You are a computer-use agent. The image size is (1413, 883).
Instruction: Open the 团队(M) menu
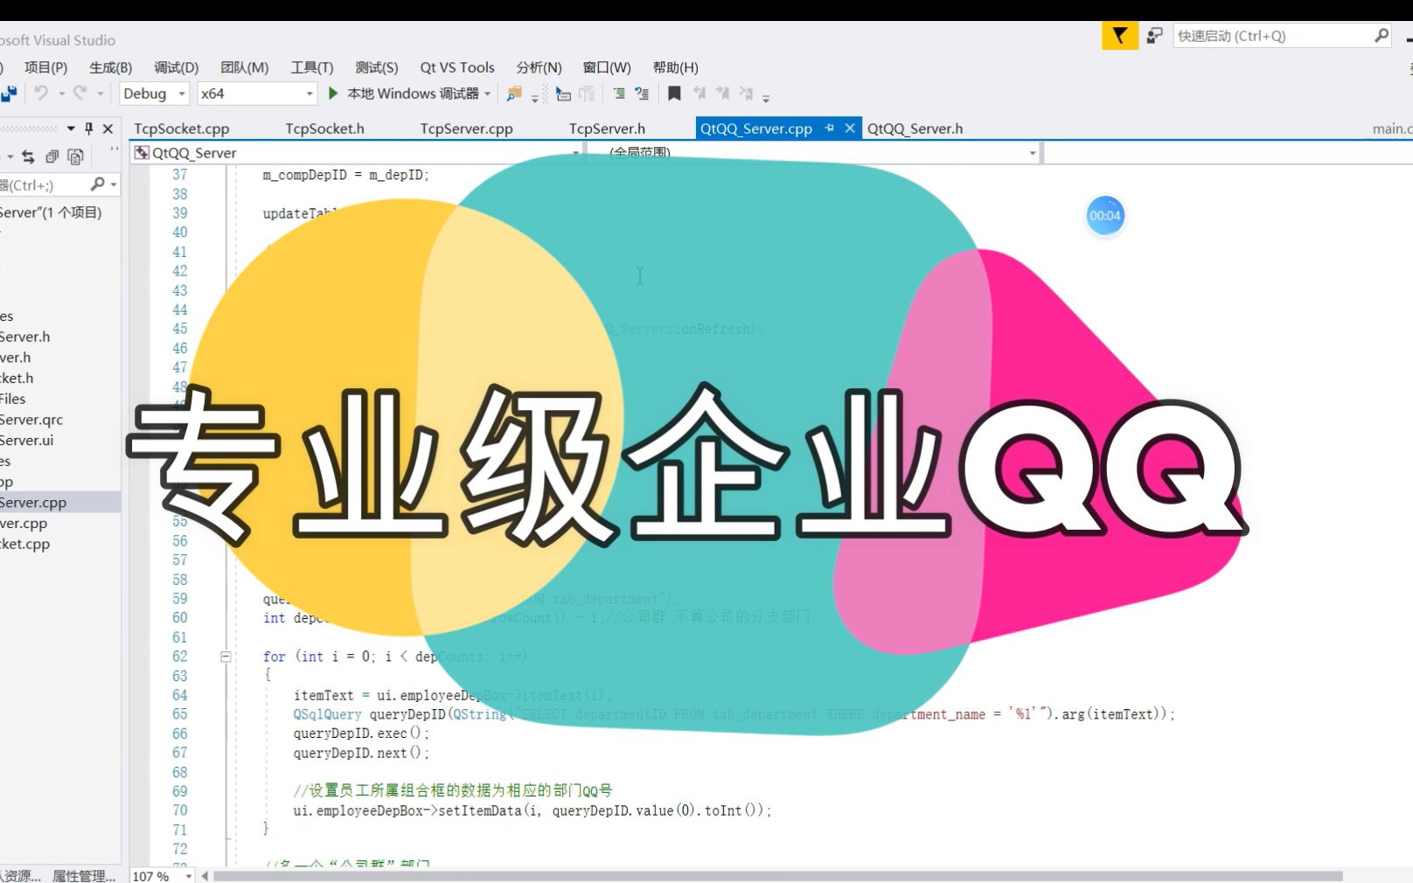coord(244,67)
